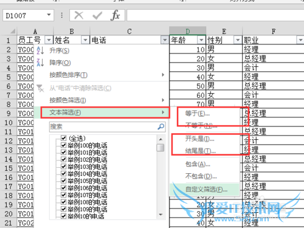Viewport: 304px width, 228px height.
Task: Open the 员工号 column filter dropdown
Action: click(49, 40)
